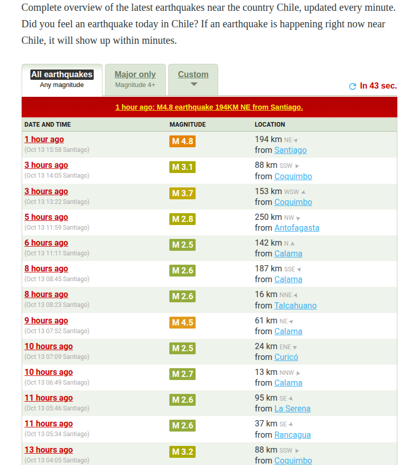Follow the Calama link in 142 km row
Screen dimensions: 402x465
coord(288,254)
